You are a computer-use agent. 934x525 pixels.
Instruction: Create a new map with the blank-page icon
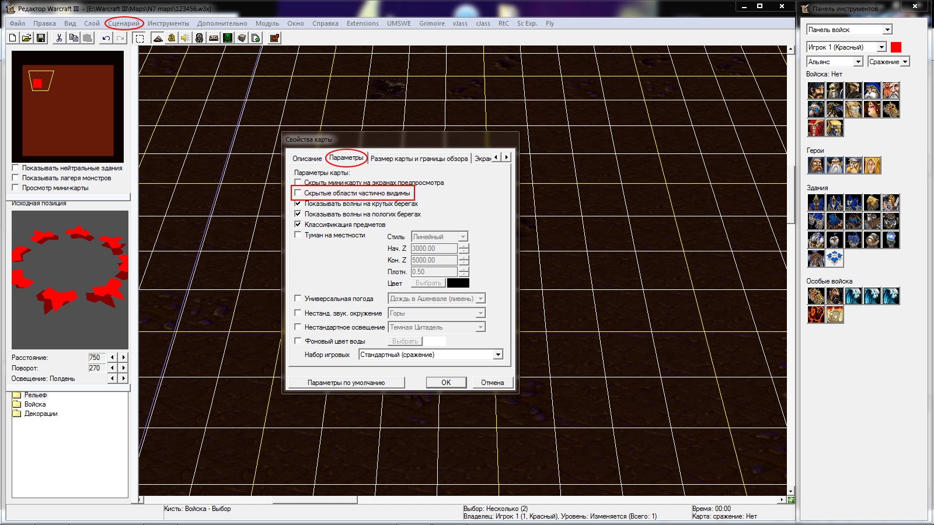13,38
